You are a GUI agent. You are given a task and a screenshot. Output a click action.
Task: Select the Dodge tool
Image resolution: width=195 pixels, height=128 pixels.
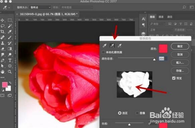(10, 54)
